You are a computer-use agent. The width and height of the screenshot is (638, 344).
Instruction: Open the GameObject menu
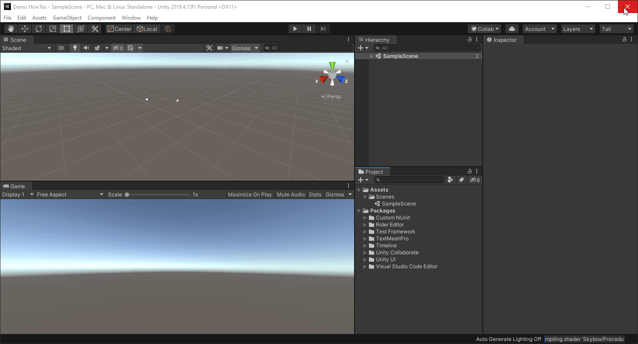[67, 18]
